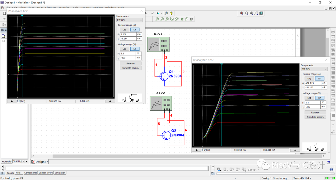The width and height of the screenshot is (336, 180).
Task: Click the zoom in magnifier icon
Action: pos(242,13)
